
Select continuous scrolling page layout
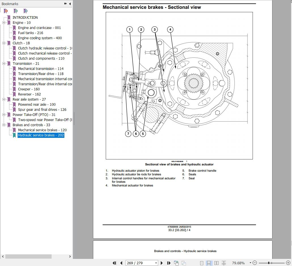pos(209,263)
